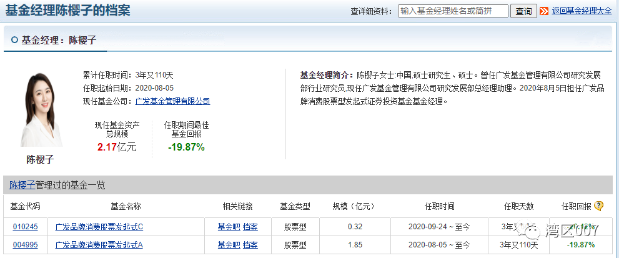
Task: Click the 基金类型 column header
Action: pos(295,206)
